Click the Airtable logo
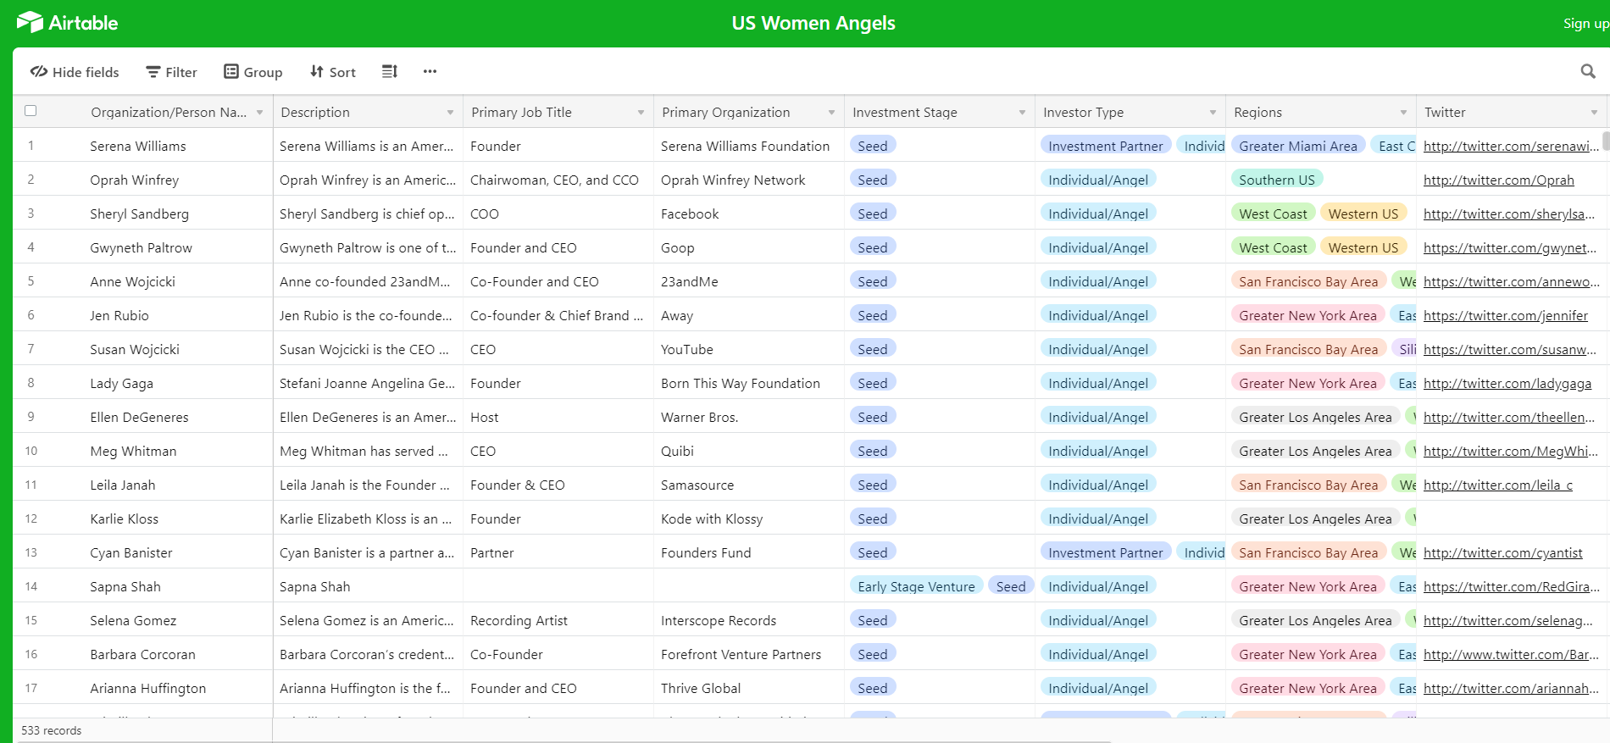Screen dimensions: 1610x743 (x=67, y=23)
